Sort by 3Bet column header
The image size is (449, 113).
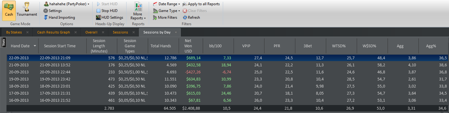308,46
